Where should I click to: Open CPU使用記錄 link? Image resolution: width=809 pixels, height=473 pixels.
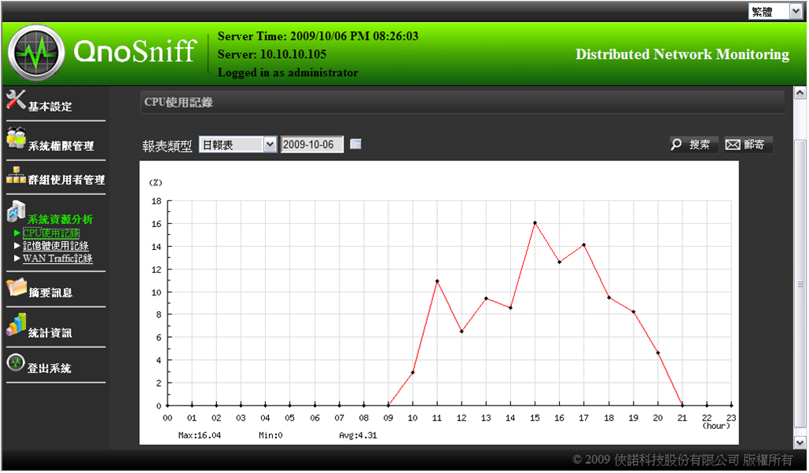click(51, 233)
